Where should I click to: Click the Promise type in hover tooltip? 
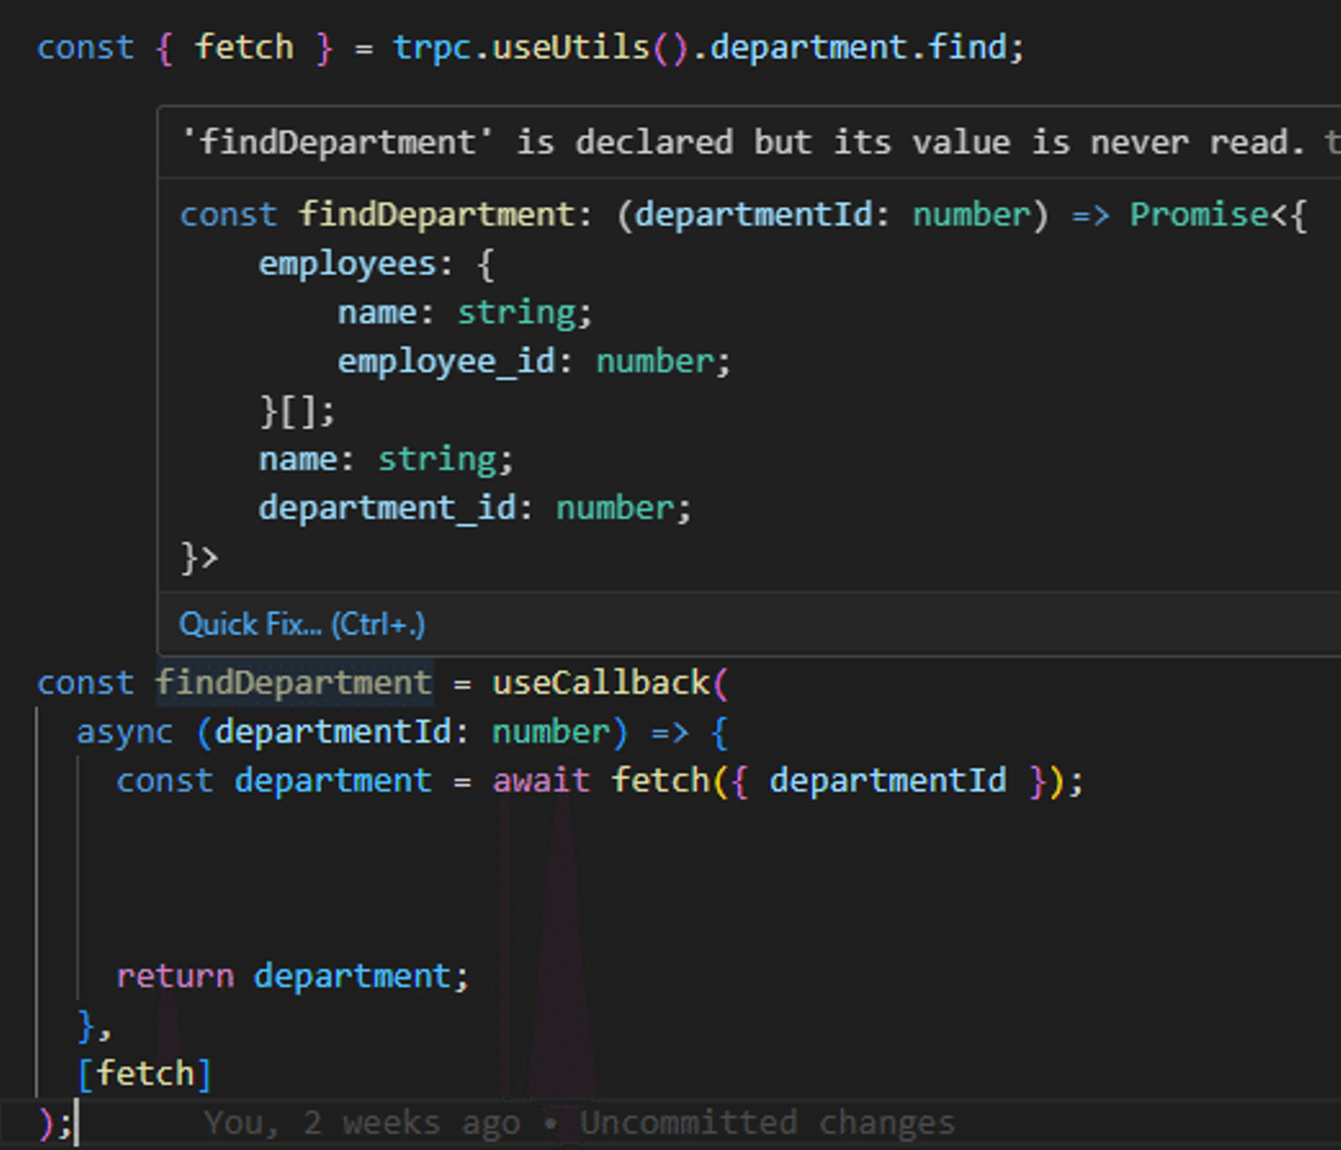pos(1199,214)
